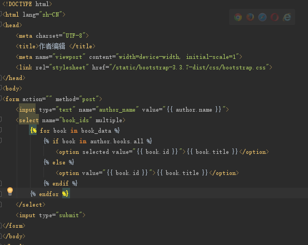The image size is (308, 245).
Task: Open preview in Internet Explorer icon
Action: 287,17
